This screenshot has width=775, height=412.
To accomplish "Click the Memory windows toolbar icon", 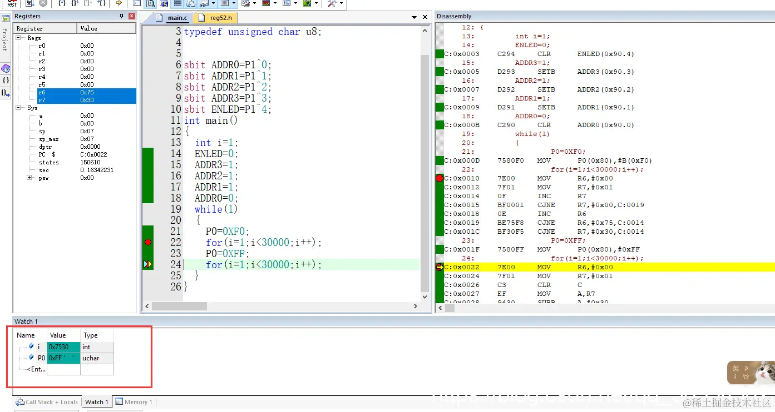I will 224,3.
